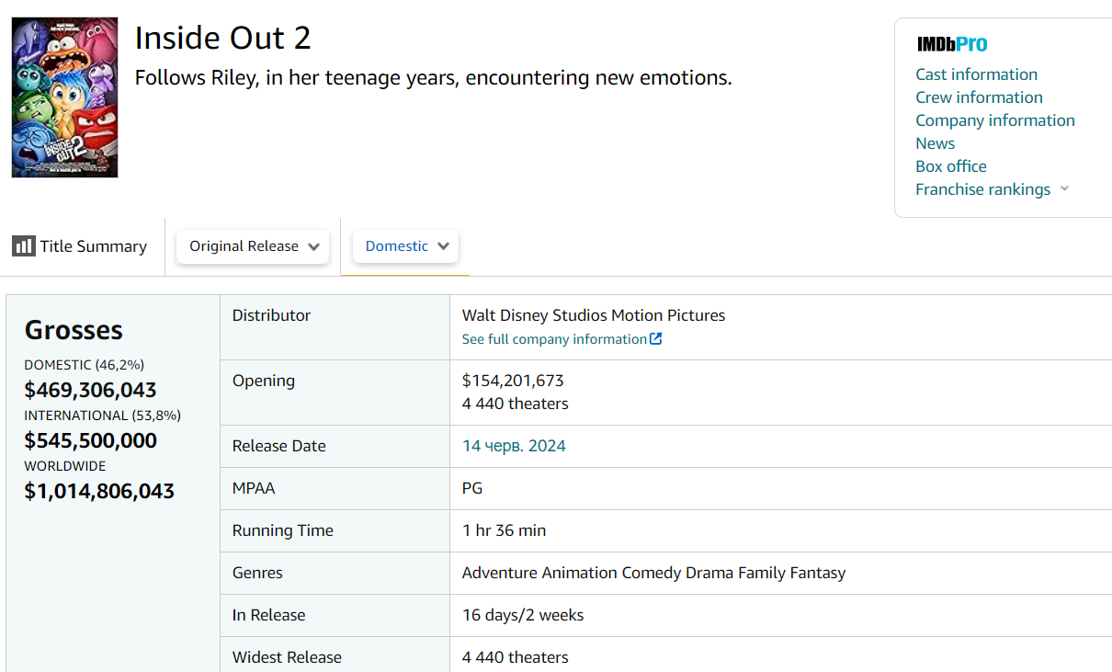Image resolution: width=1112 pixels, height=672 pixels.
Task: Click the release date 14 черв. 2024
Action: pos(514,446)
